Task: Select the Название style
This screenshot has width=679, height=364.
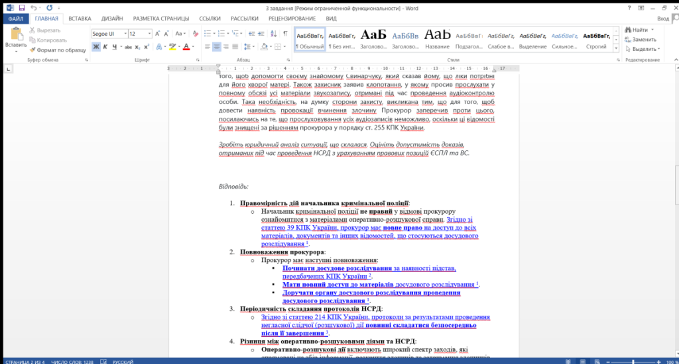Action: tap(437, 39)
